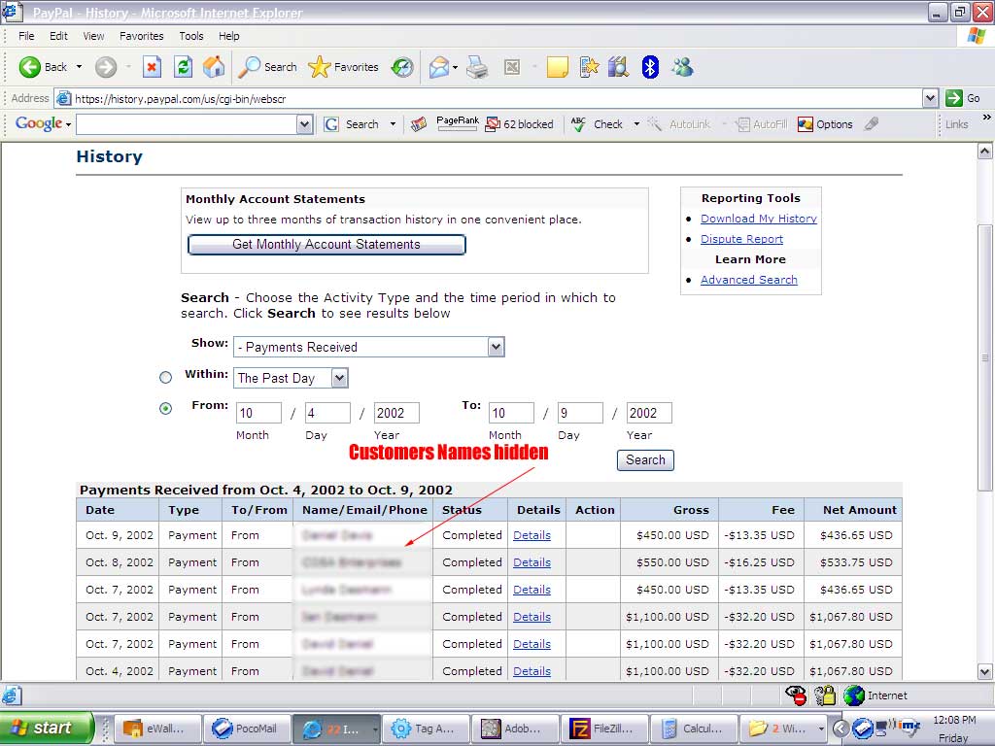Click the PageRank indicator
The image size is (995, 746).
click(x=458, y=123)
